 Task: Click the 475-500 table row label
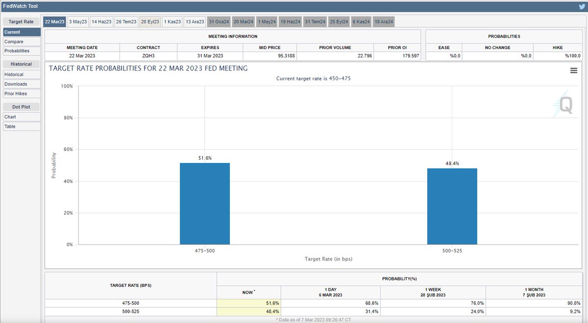click(x=131, y=303)
